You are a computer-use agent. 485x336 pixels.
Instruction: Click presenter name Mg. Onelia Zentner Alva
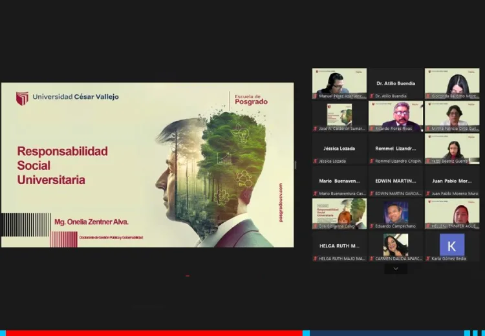(x=91, y=222)
